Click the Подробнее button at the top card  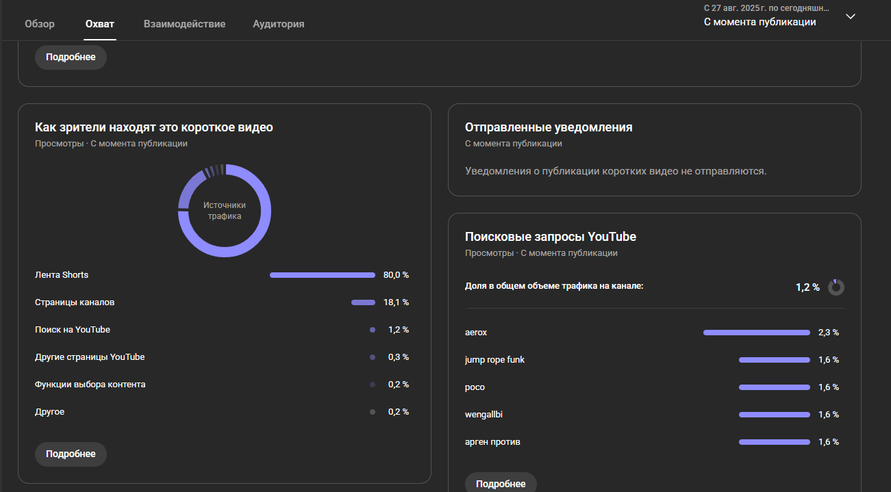[71, 57]
